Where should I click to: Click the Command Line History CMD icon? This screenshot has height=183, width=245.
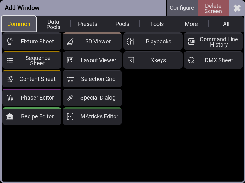coord(191,42)
